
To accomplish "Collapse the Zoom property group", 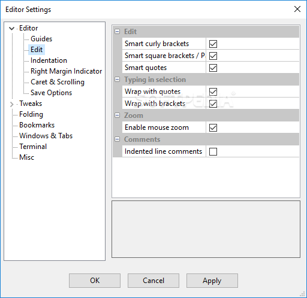I will [118, 115].
